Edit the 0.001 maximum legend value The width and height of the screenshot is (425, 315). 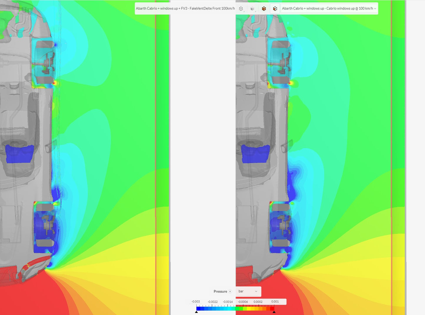click(275, 301)
